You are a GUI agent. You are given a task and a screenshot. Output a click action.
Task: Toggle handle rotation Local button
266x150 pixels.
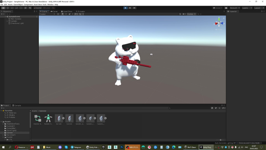click(x=47, y=8)
